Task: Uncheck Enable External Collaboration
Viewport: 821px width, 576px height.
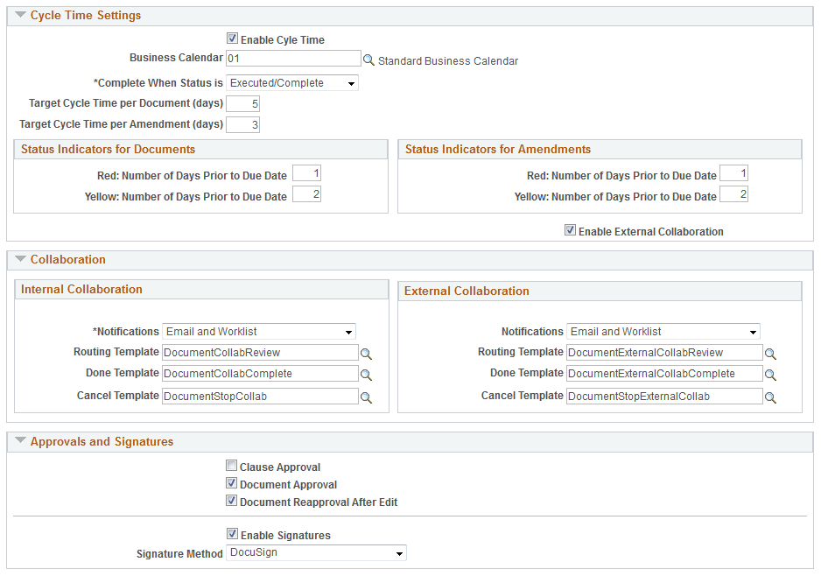Action: [x=570, y=230]
